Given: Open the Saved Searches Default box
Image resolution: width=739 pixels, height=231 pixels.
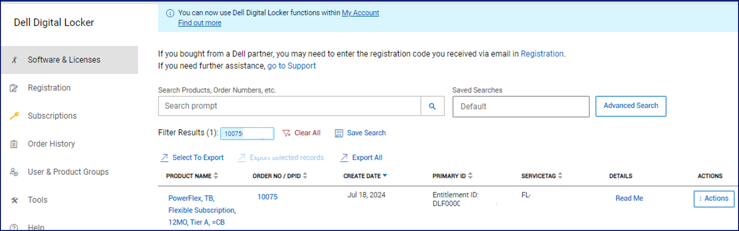Looking at the screenshot, I should pyautogui.click(x=520, y=107).
